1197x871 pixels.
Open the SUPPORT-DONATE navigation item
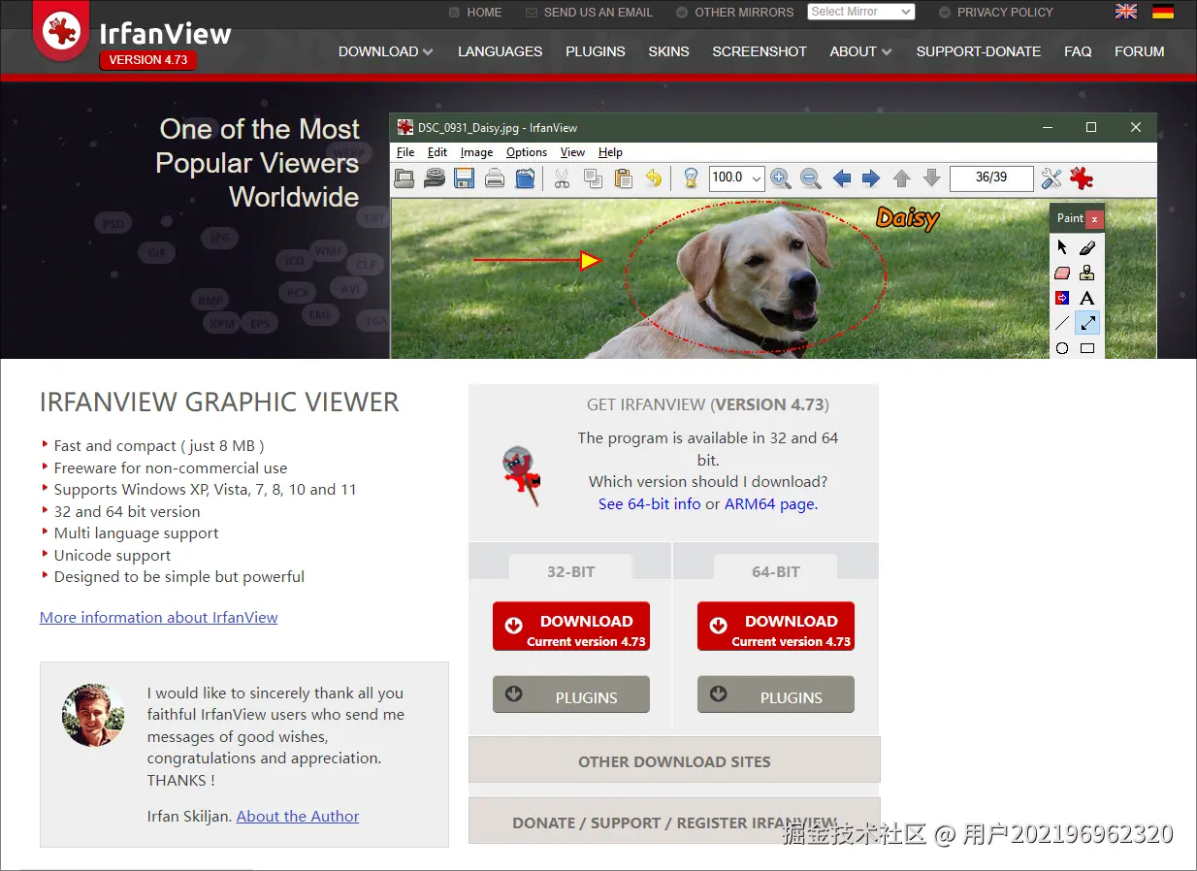pyautogui.click(x=979, y=51)
